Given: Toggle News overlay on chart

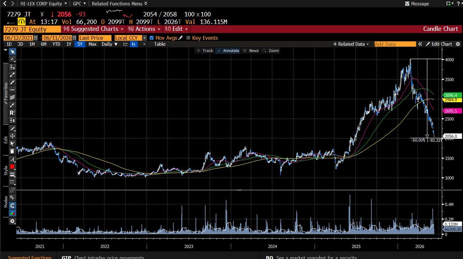Looking at the screenshot, I should point(251,50).
